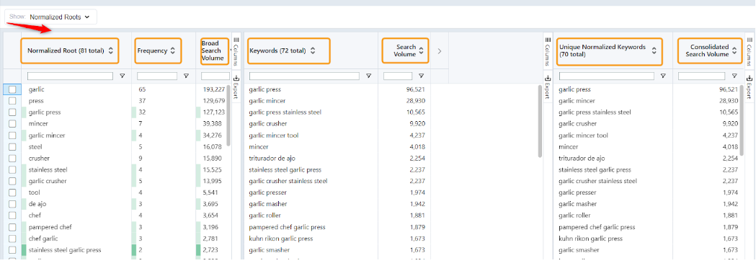Open filter icon for Frequency column
This screenshot has height=271, width=756.
(x=186, y=76)
